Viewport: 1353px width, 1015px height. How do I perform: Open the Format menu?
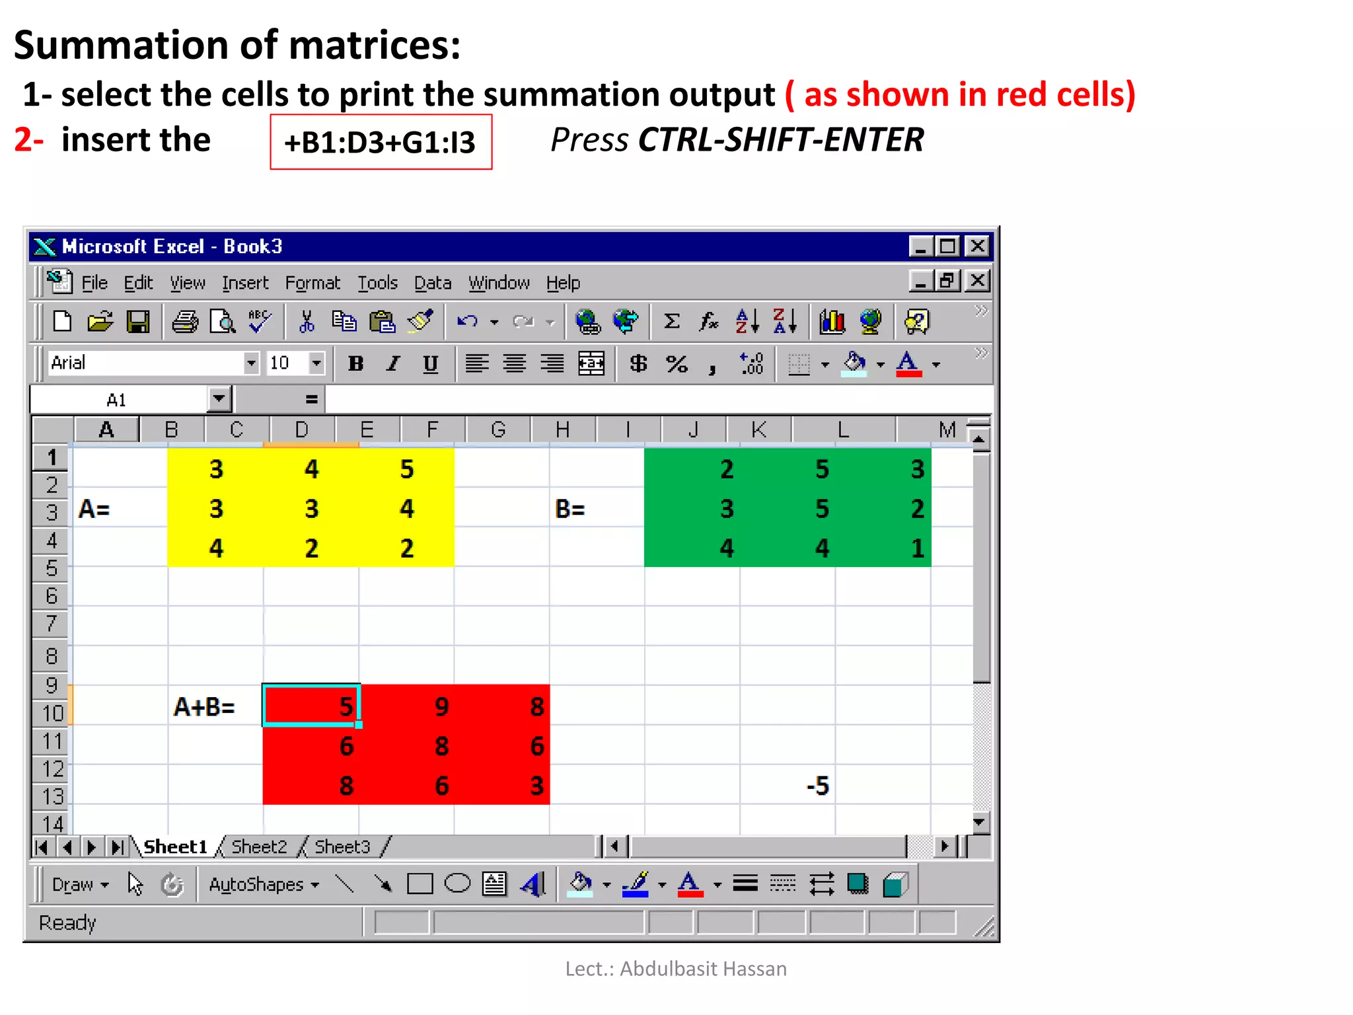(x=312, y=283)
